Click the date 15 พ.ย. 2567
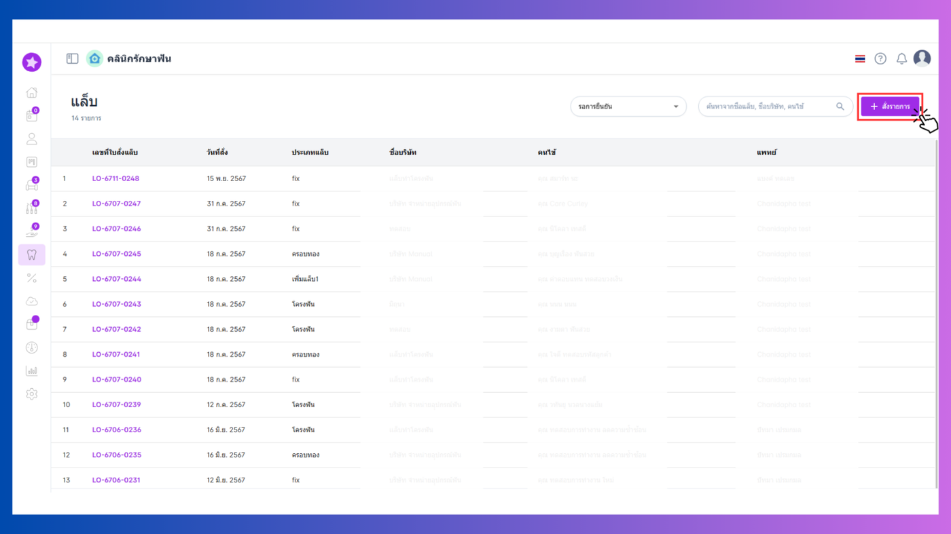951x534 pixels. coord(226,178)
